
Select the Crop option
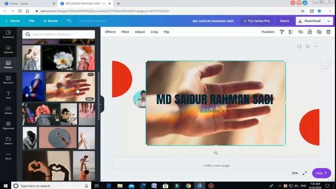[154, 31]
